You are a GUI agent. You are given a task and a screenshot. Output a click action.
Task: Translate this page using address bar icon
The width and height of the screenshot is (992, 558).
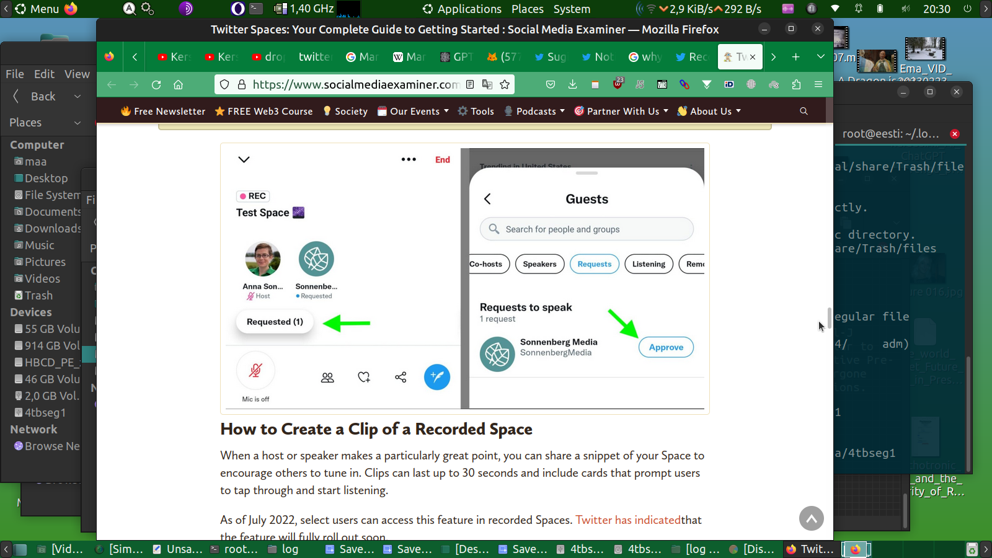(x=487, y=84)
